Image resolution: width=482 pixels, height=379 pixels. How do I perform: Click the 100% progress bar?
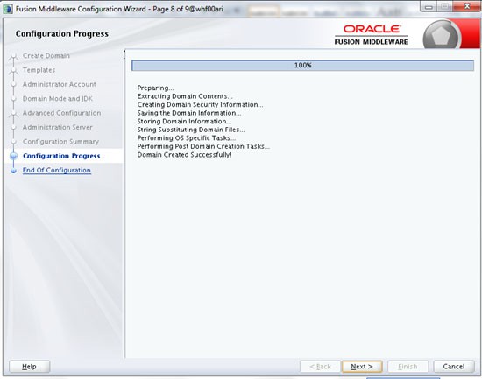pyautogui.click(x=303, y=65)
